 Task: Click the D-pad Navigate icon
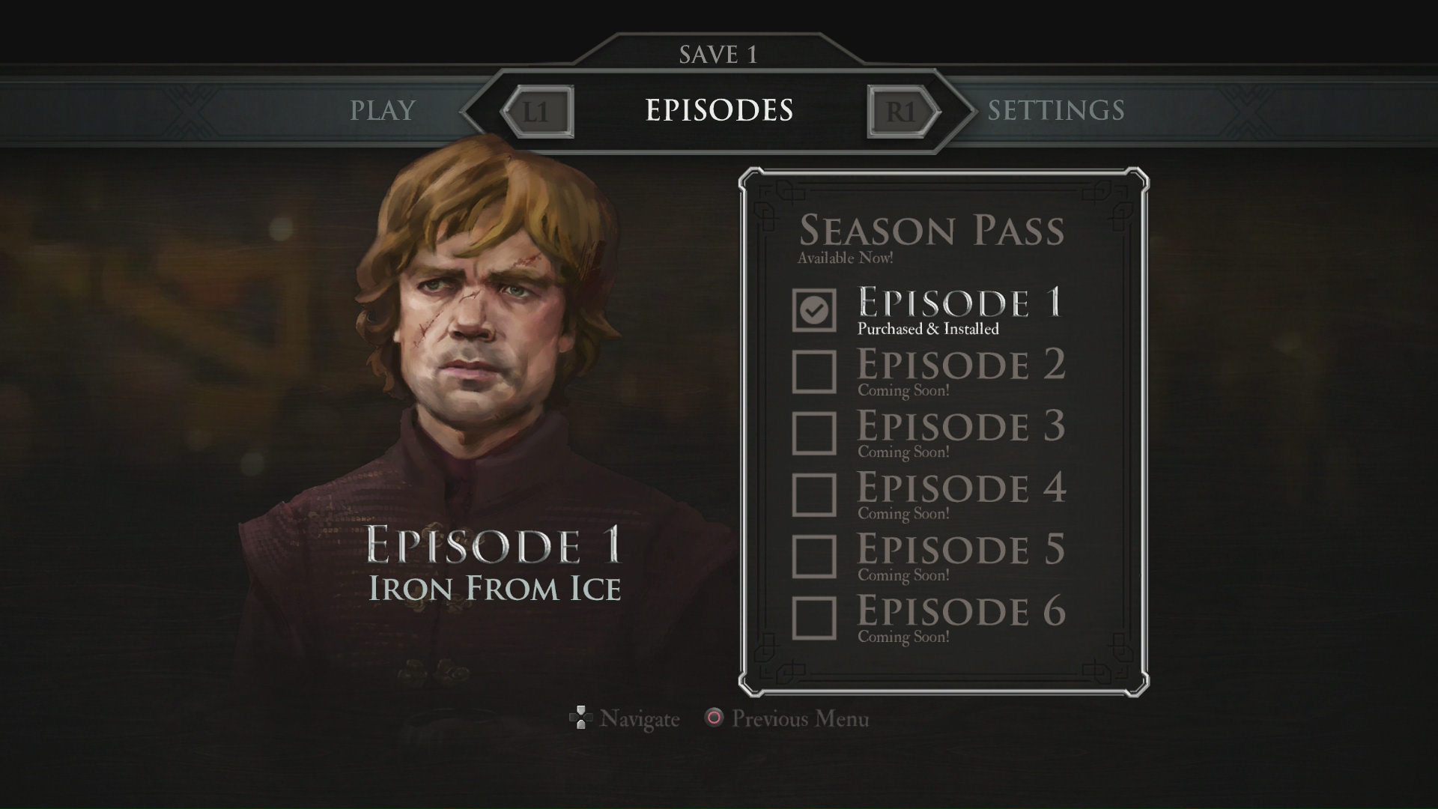tap(581, 718)
